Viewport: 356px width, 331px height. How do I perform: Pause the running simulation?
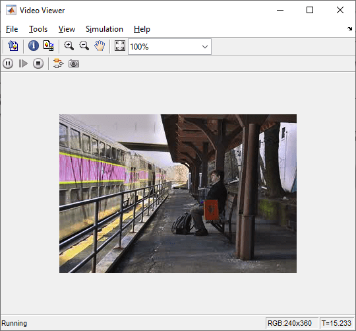click(8, 63)
